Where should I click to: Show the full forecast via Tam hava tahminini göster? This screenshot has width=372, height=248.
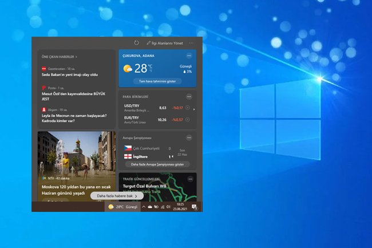pyautogui.click(x=157, y=81)
